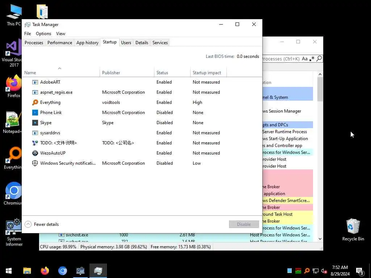Launch Chromium from the taskbar

(x=62, y=271)
